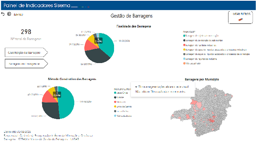
Task: Select orange Finalidade legend entry
Action: 192,63
